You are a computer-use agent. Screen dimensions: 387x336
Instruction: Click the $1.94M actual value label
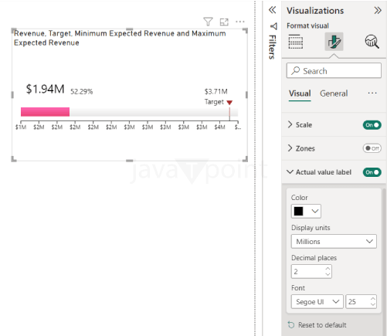coord(45,89)
